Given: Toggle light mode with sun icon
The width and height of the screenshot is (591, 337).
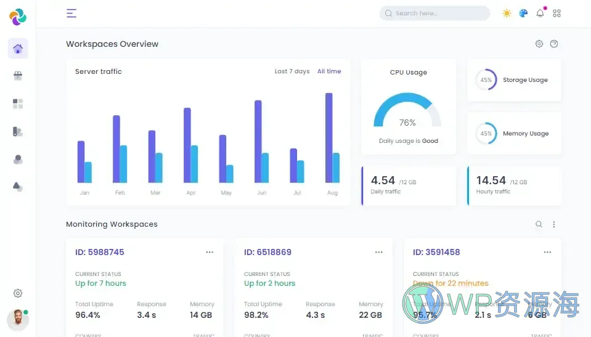Looking at the screenshot, I should point(507,13).
